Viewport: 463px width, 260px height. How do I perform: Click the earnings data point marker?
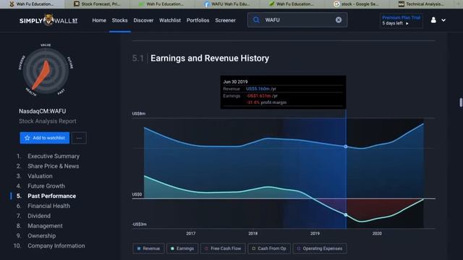tap(346, 215)
